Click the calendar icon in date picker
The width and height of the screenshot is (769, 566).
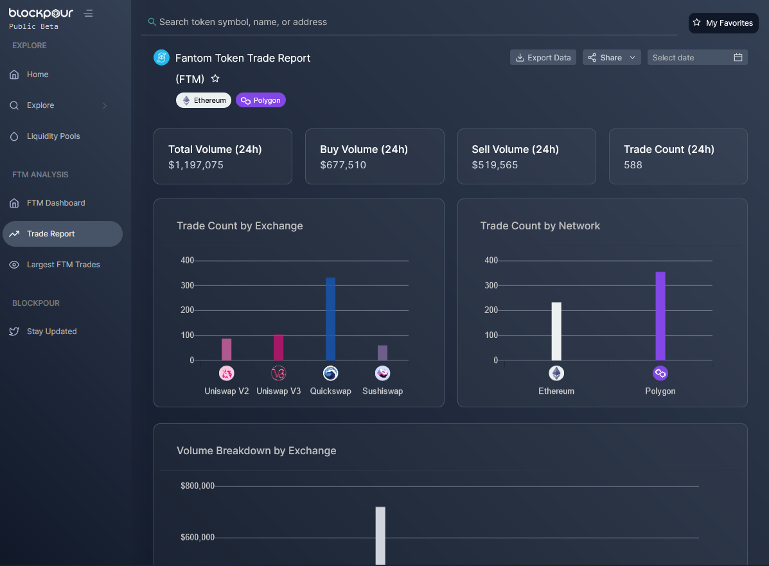[738, 57]
